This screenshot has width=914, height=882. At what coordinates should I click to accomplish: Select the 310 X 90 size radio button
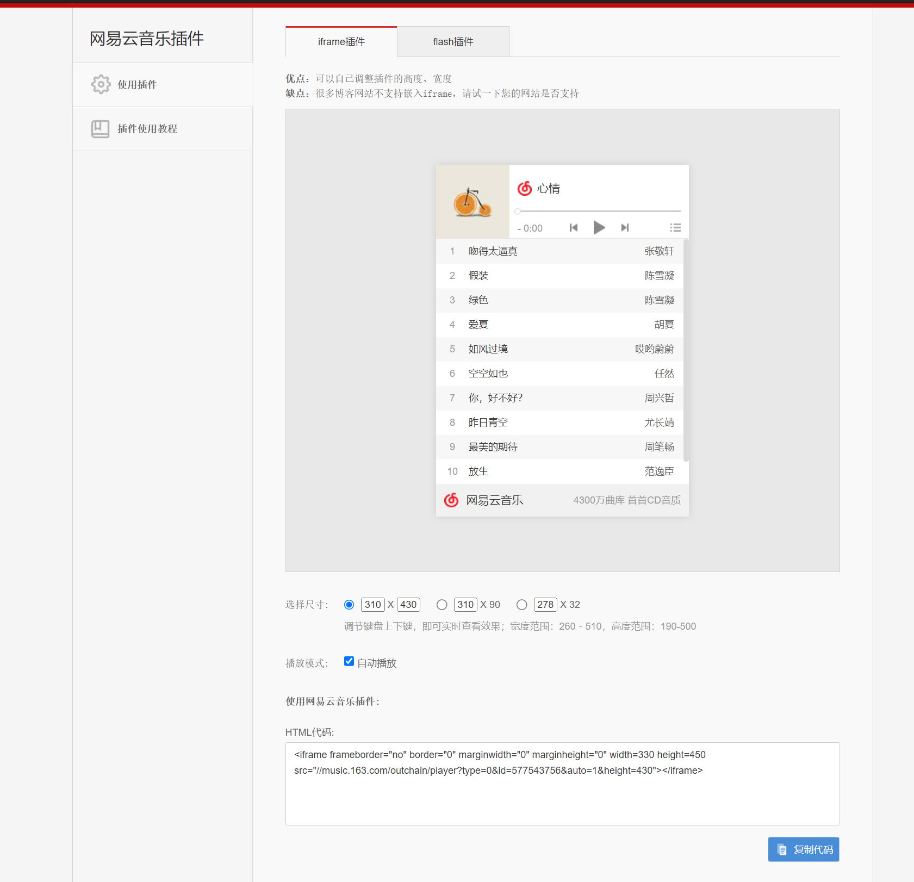(442, 605)
